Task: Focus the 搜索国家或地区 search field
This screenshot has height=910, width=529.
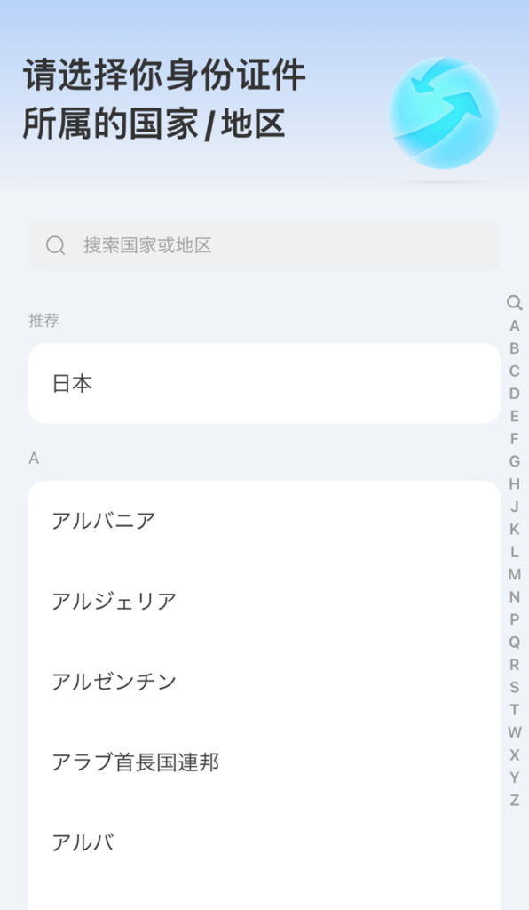Action: tap(264, 245)
